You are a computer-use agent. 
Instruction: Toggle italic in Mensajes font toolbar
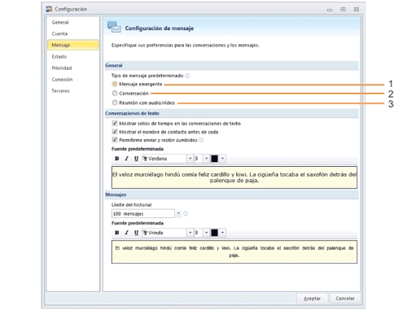pyautogui.click(x=126, y=233)
